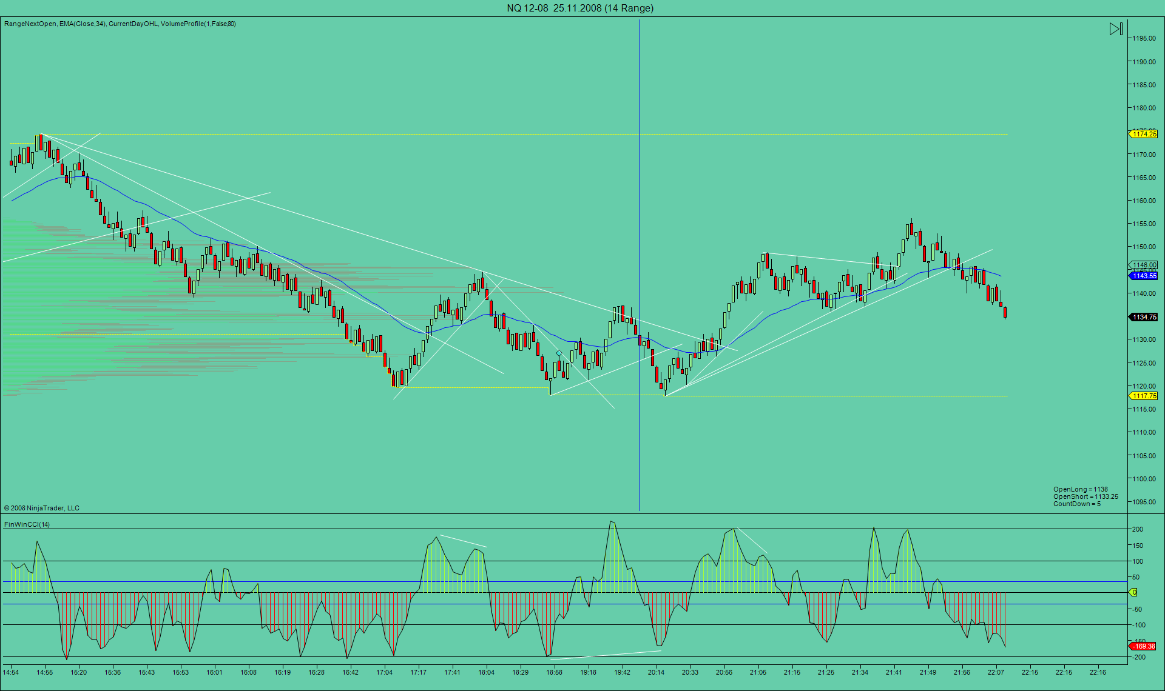The height and width of the screenshot is (691, 1165).
Task: Click the green zero marker on CCI axis
Action: [x=1133, y=592]
